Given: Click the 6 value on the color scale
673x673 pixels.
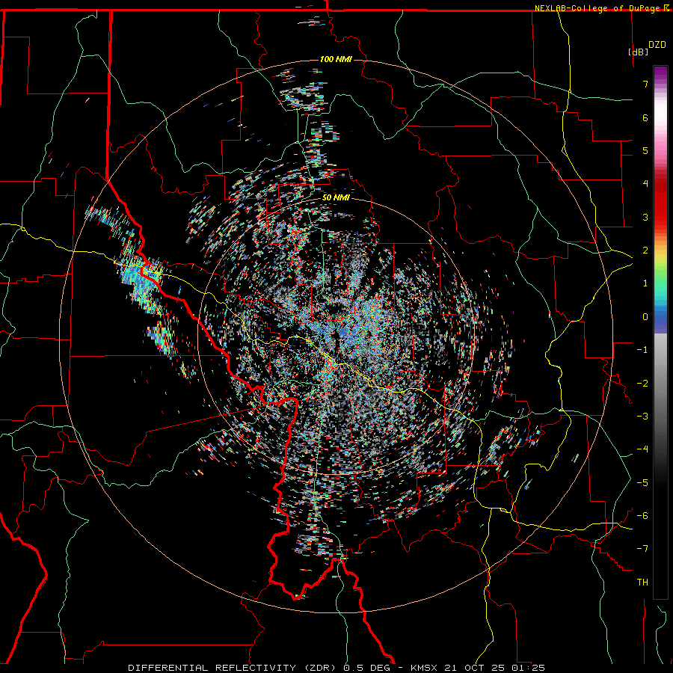Looking at the screenshot, I should tap(645, 117).
